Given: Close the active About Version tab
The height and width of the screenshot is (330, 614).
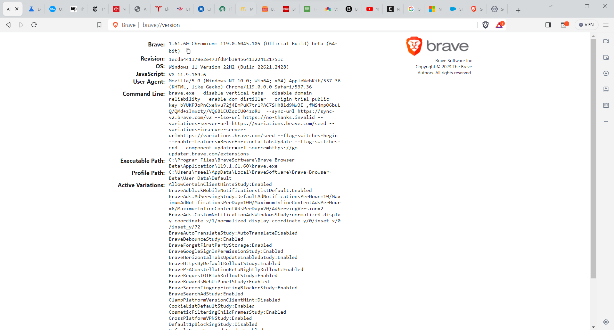Looking at the screenshot, I should pos(17,9).
